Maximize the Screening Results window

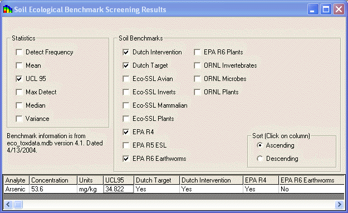(326, 9)
